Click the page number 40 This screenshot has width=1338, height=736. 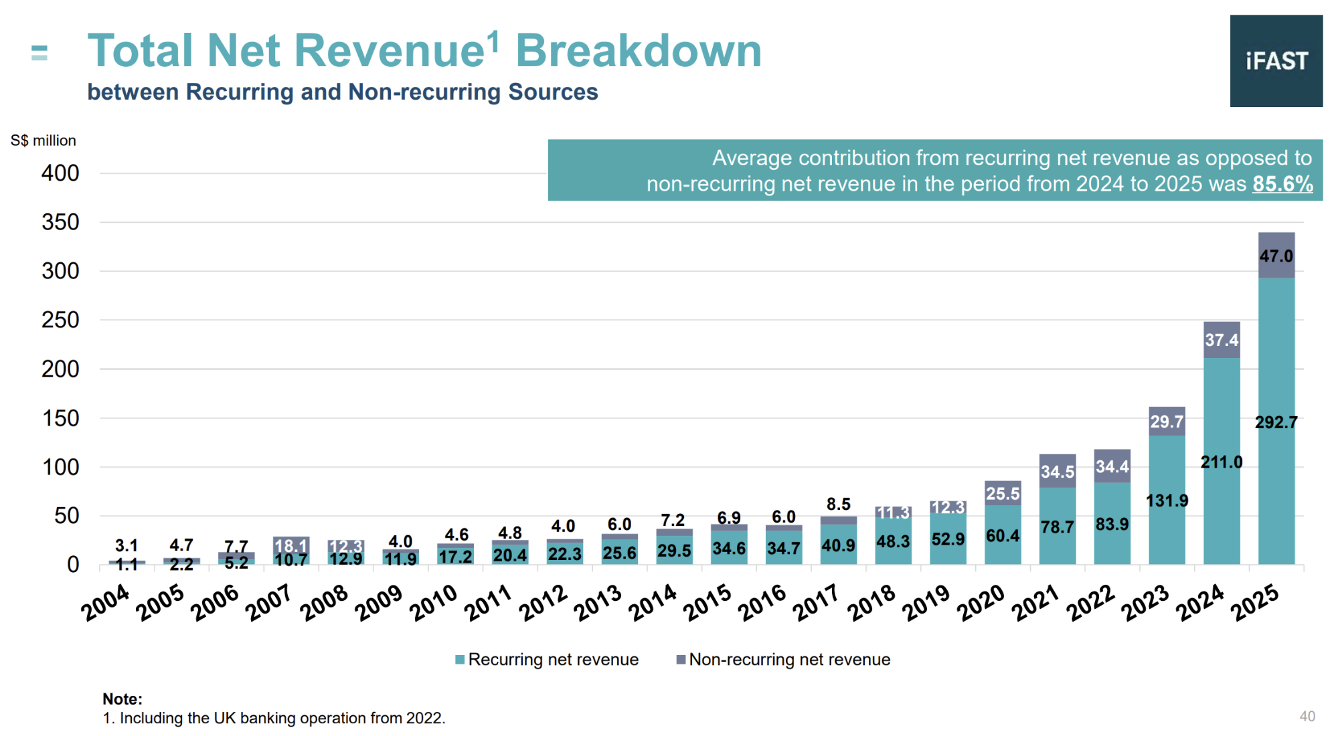pyautogui.click(x=1307, y=717)
